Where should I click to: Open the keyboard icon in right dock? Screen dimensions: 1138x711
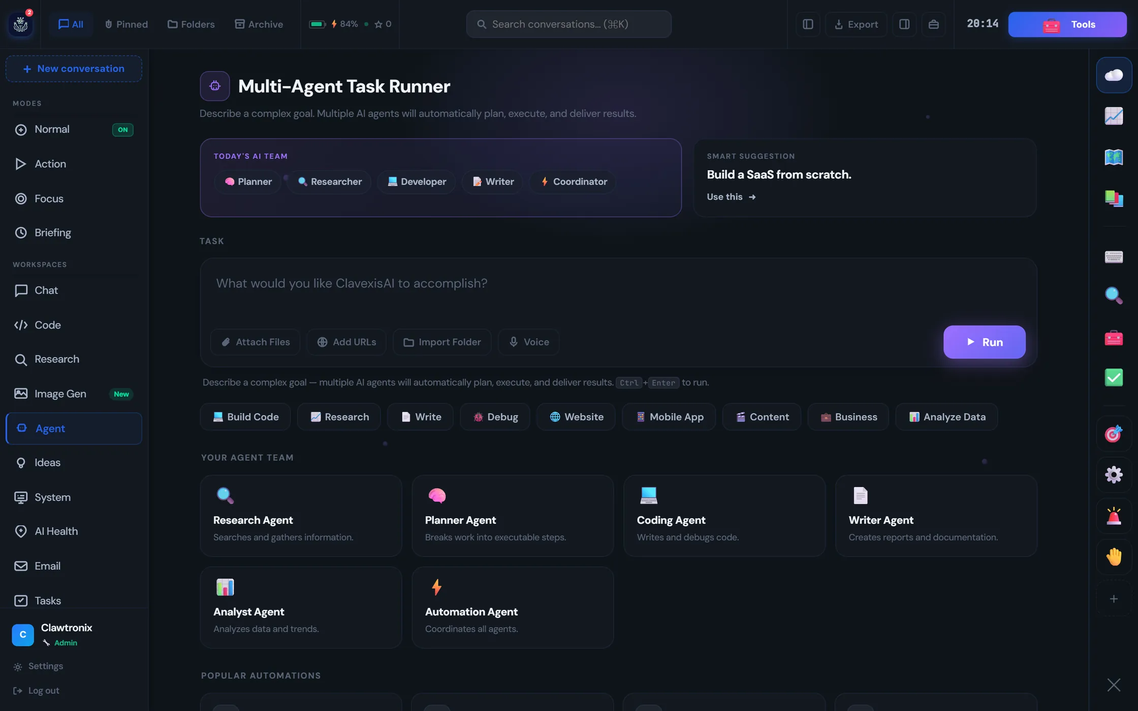(1114, 256)
